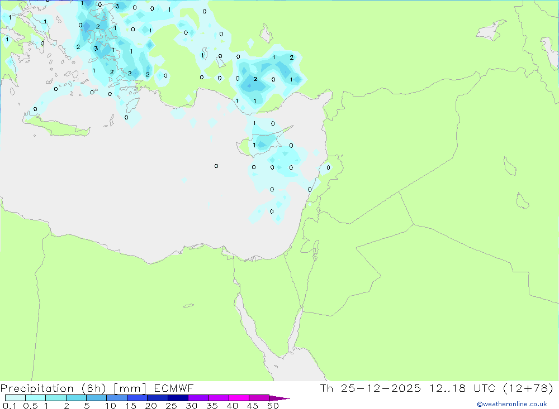Select the 20–25 mm legend color box

[158, 398]
